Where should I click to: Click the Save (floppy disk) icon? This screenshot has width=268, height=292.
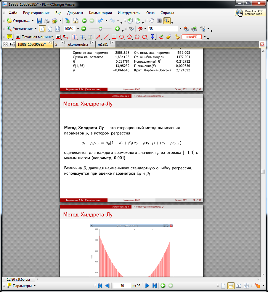point(39,21)
